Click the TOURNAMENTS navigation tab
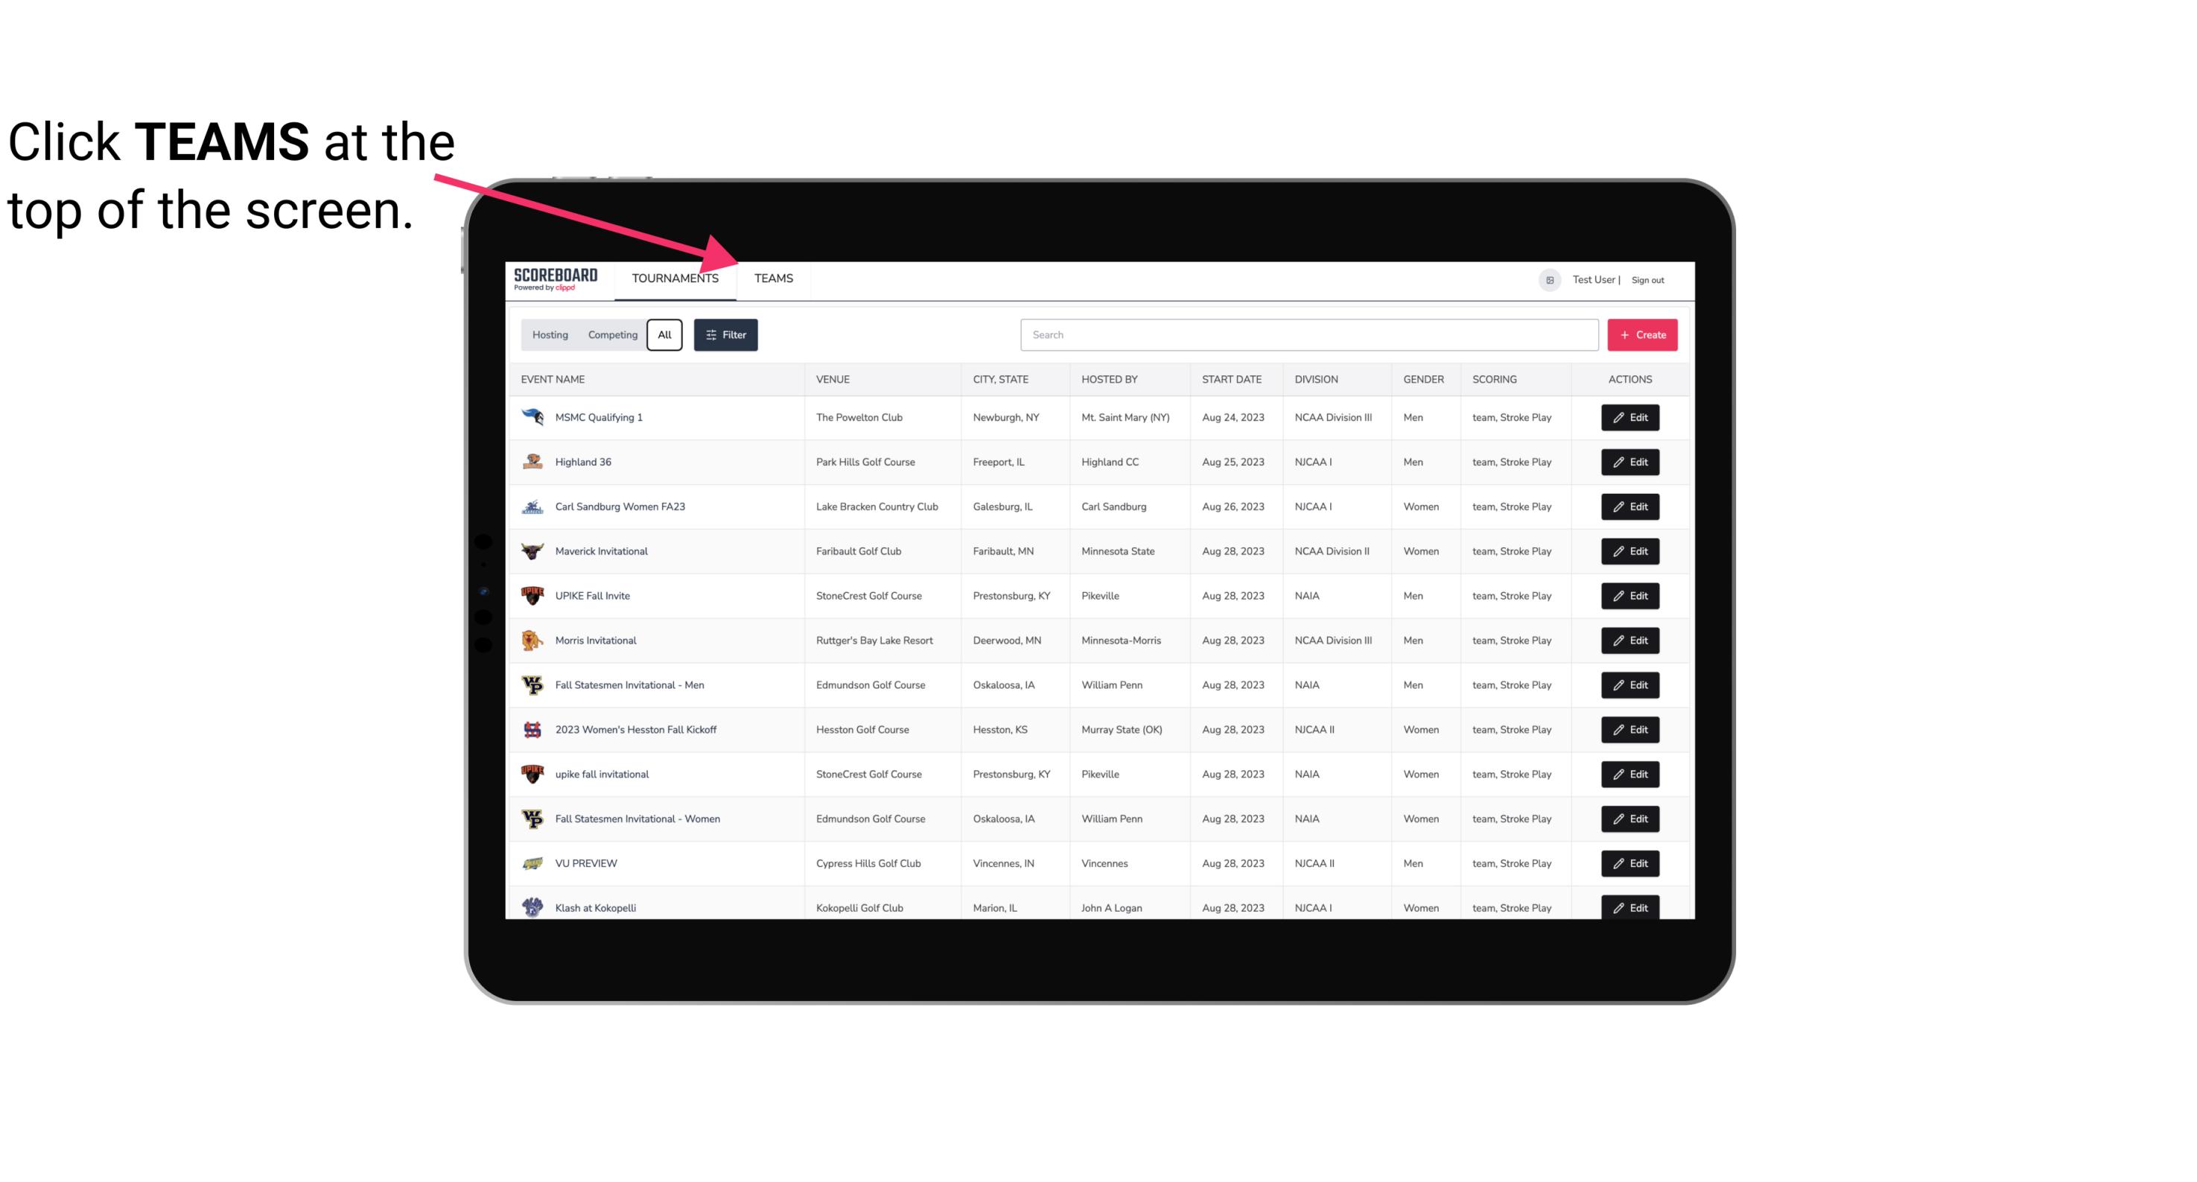2197x1182 pixels. click(675, 278)
